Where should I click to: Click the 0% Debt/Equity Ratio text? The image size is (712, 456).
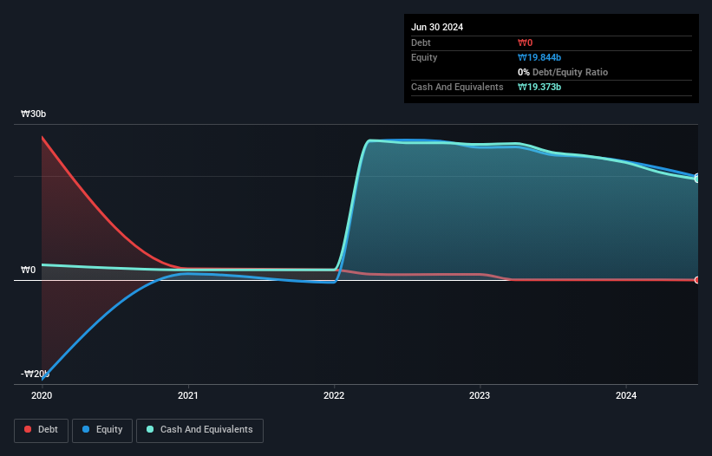[x=563, y=72]
